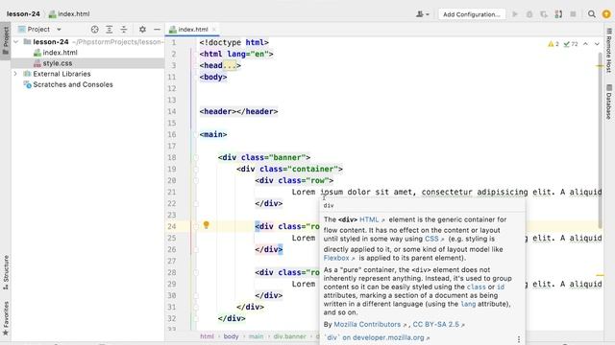The height and width of the screenshot is (345, 615).
Task: Click the yellow lightbulb intention icon
Action: click(x=207, y=225)
